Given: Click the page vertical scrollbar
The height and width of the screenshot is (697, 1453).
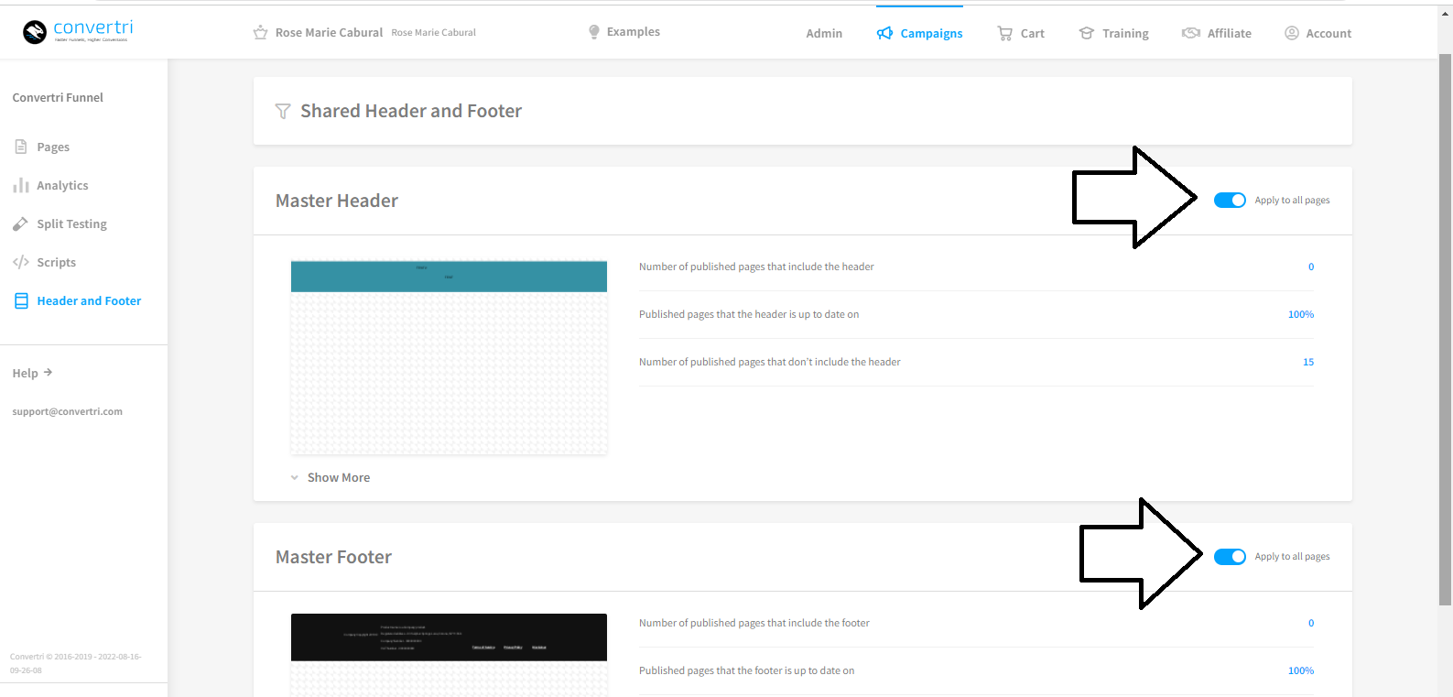Looking at the screenshot, I should (1445, 330).
